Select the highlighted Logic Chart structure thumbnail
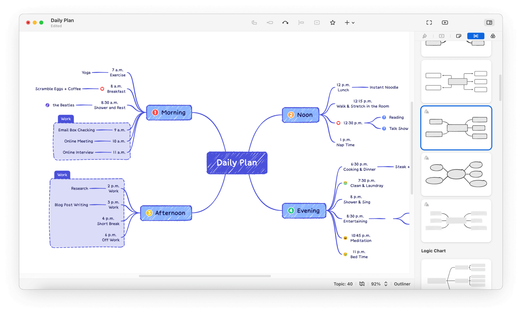521x313 pixels. pos(456,128)
